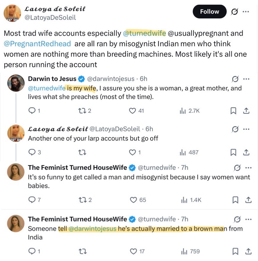Screen dimensions: 258x261
Task: View analytics showing 2.7K views
Action: [x=190, y=111]
